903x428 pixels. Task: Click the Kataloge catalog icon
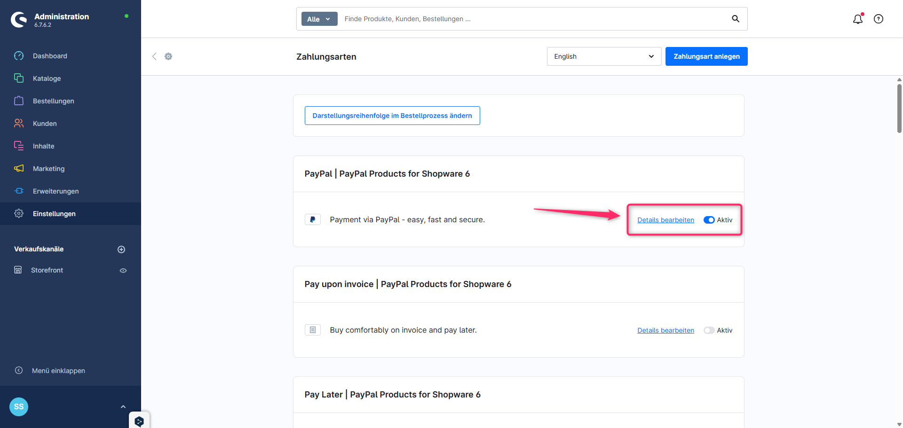click(x=19, y=78)
